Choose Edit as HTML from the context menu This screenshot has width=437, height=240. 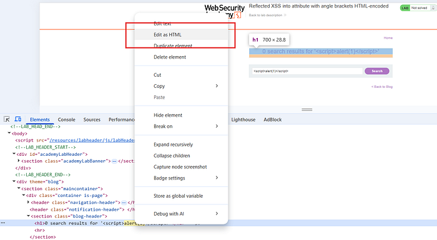[181, 34]
